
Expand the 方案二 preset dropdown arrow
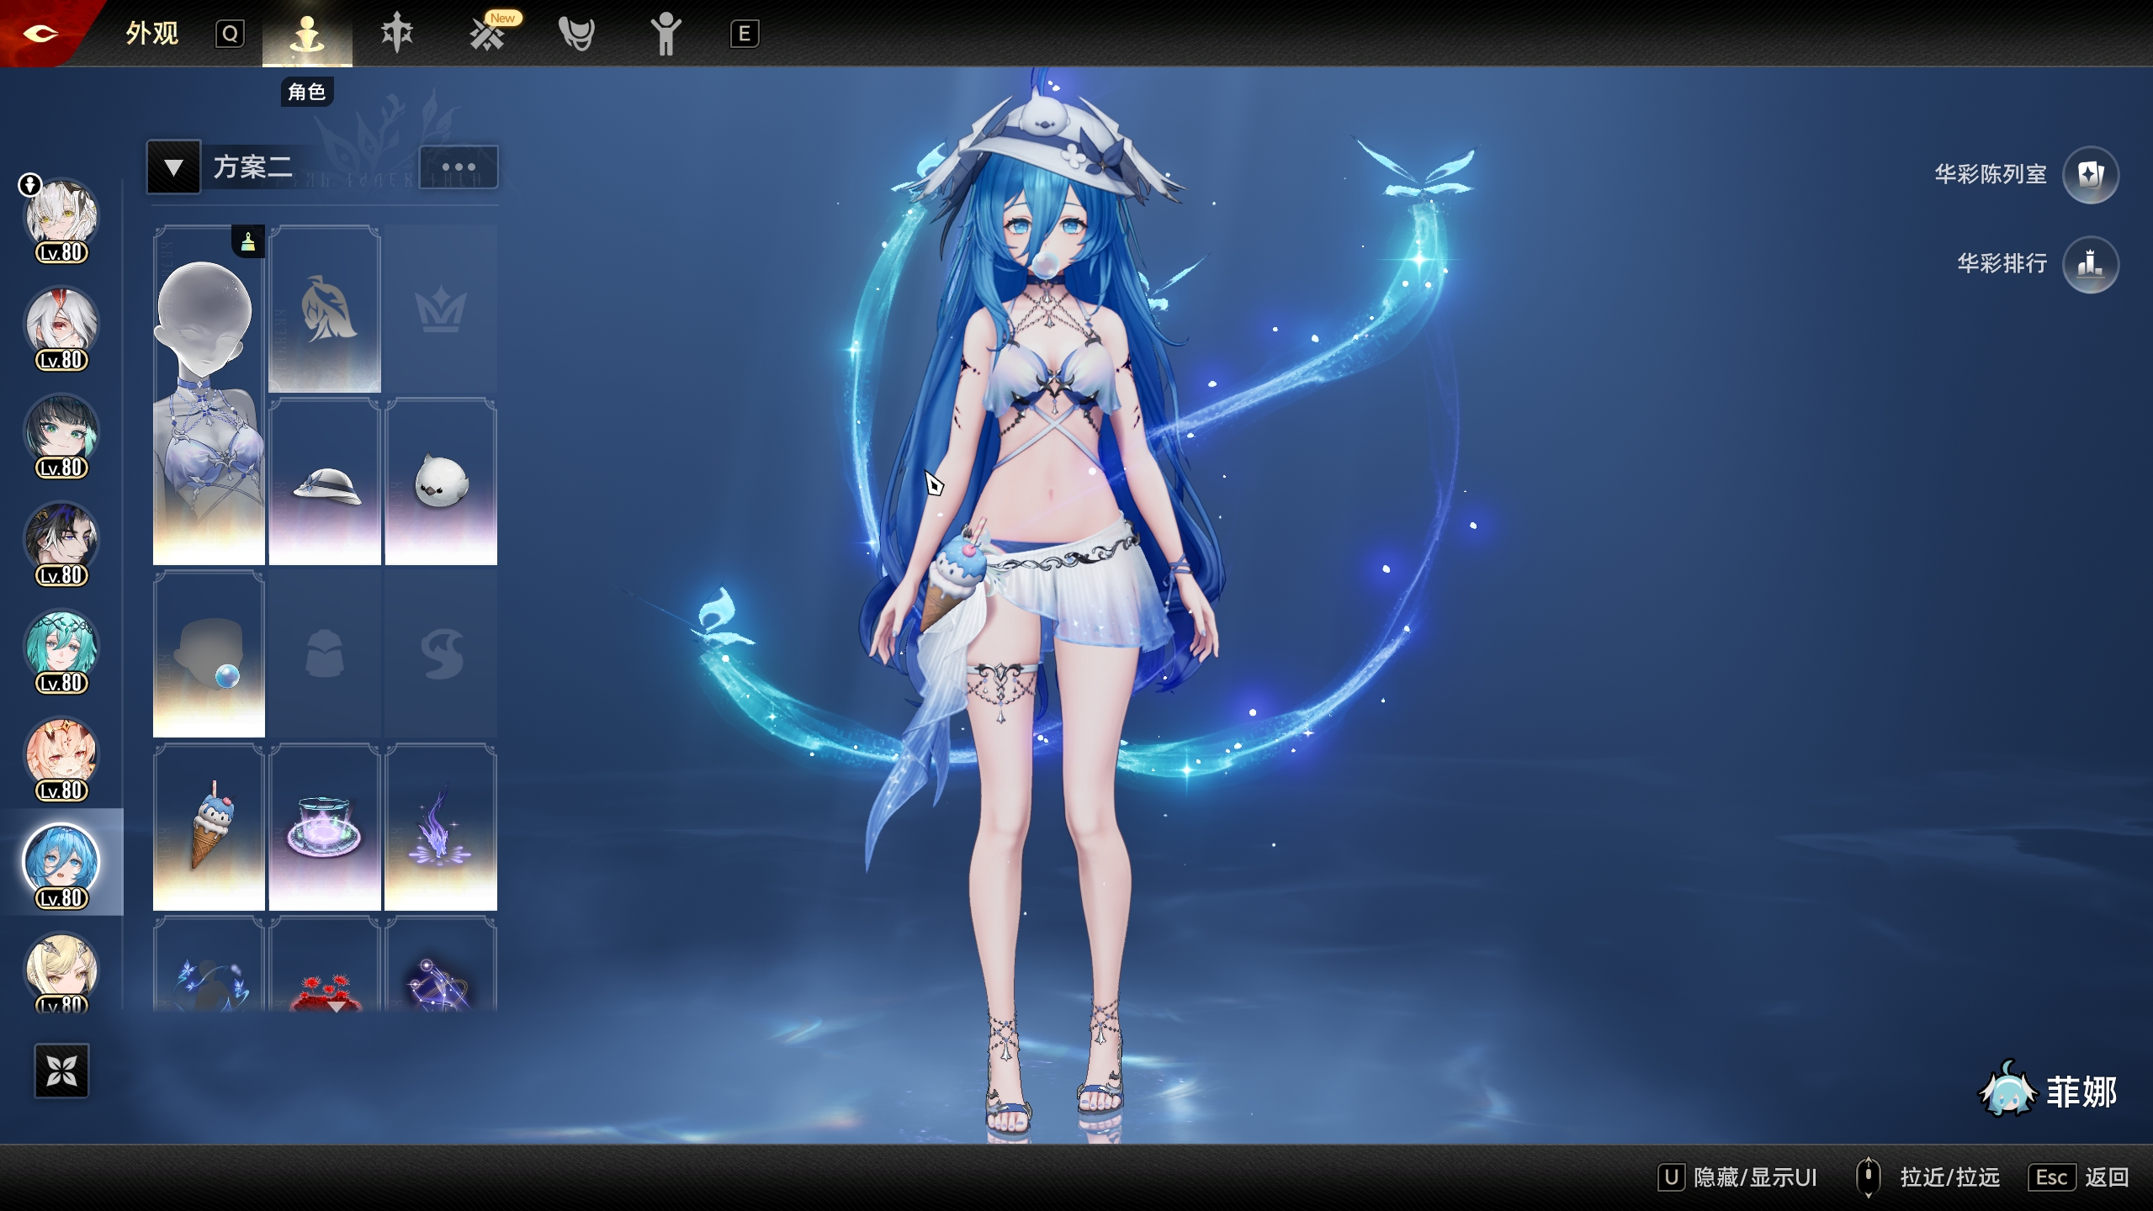[174, 167]
